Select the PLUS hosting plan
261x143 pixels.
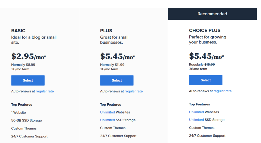click(117, 81)
